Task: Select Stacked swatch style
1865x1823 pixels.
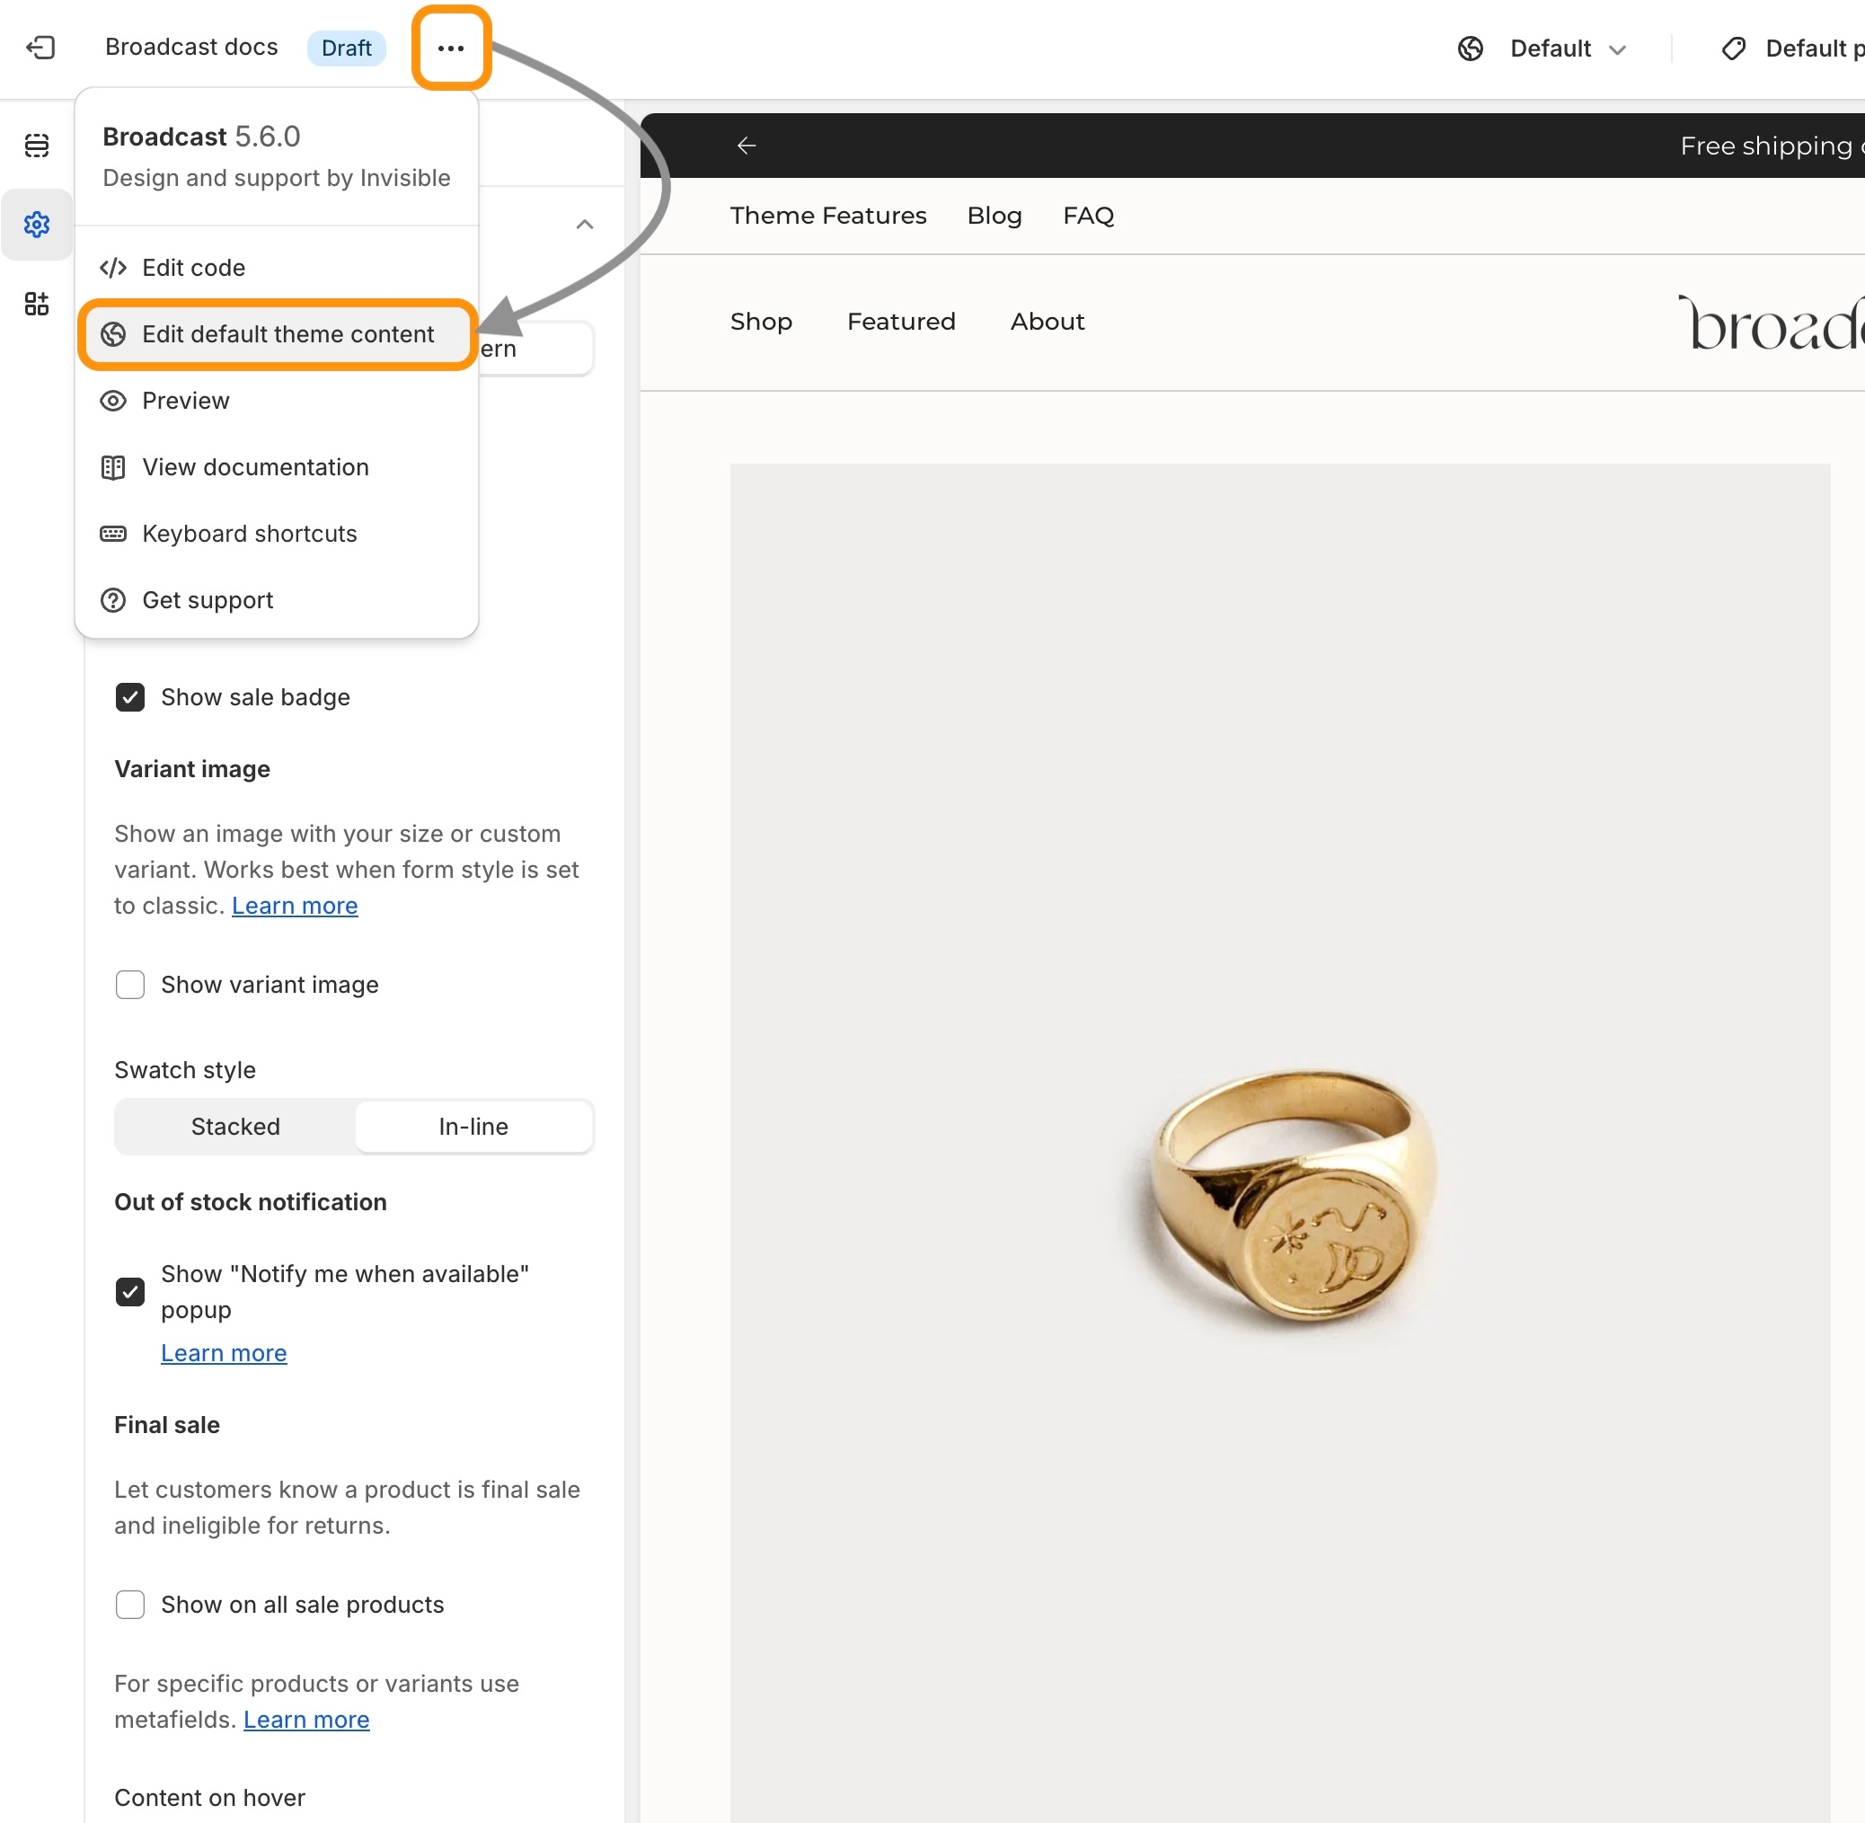Action: [x=235, y=1127]
